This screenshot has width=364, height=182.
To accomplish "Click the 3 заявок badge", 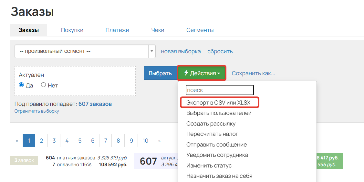I will 24,160.
